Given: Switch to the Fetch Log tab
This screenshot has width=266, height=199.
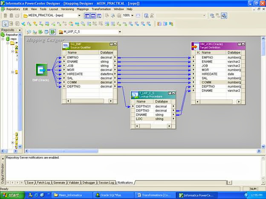Looking at the screenshot, I should point(43,182).
